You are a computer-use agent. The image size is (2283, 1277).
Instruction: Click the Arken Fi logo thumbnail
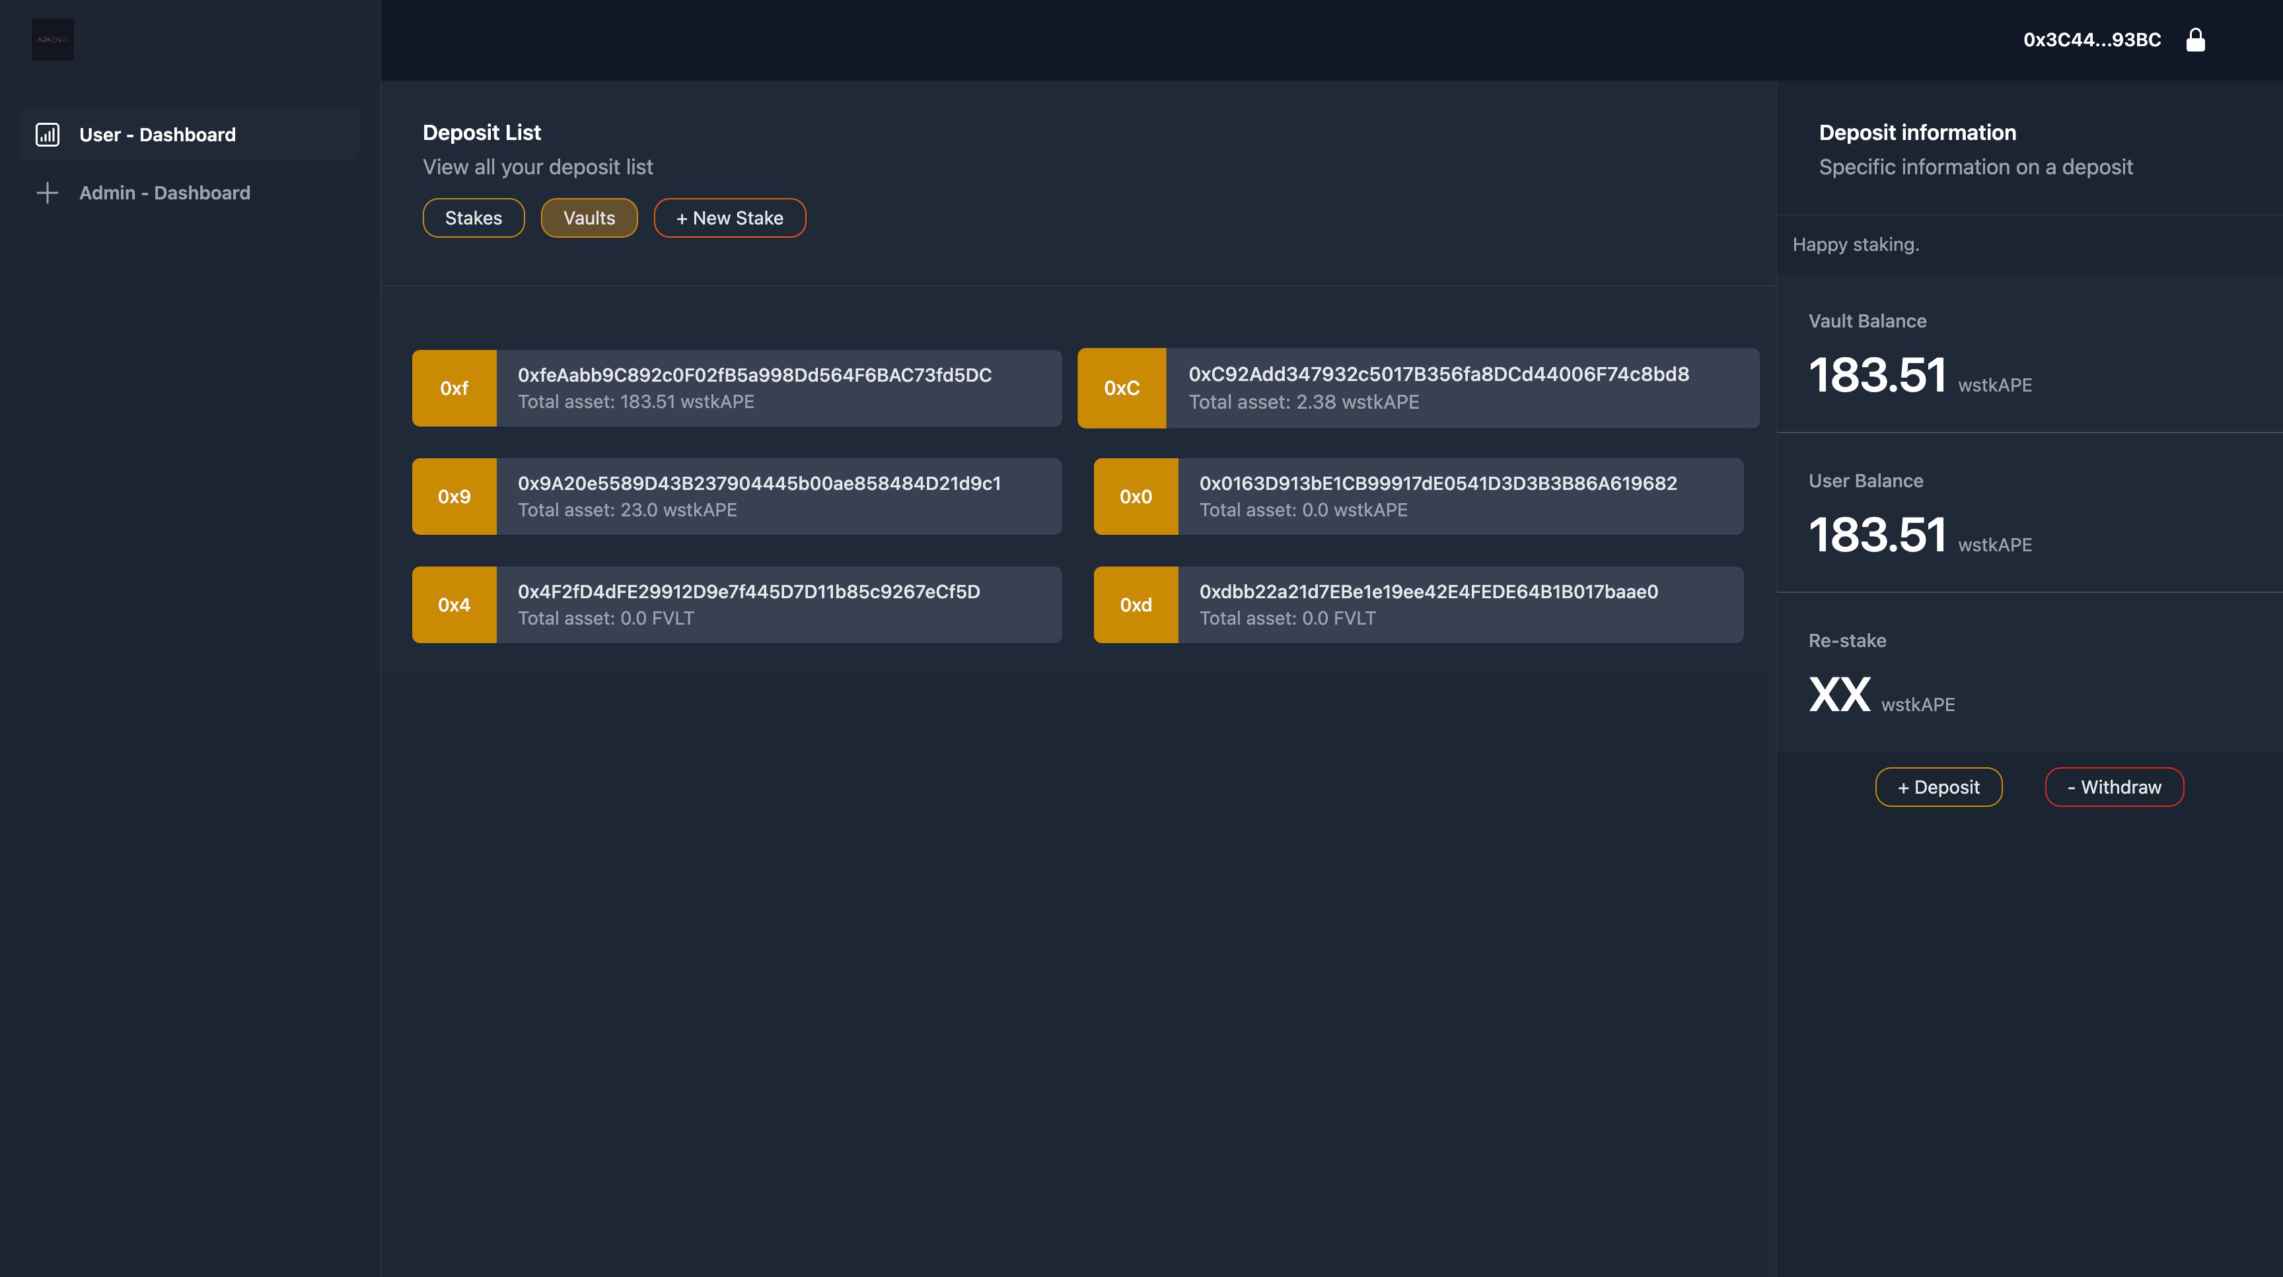(52, 40)
